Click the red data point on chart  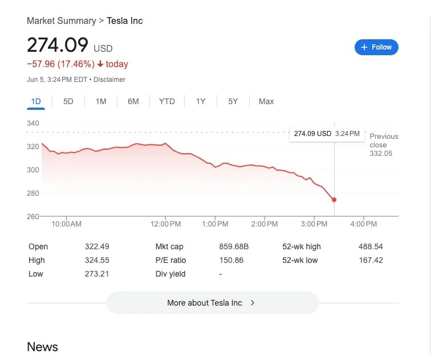pos(334,200)
